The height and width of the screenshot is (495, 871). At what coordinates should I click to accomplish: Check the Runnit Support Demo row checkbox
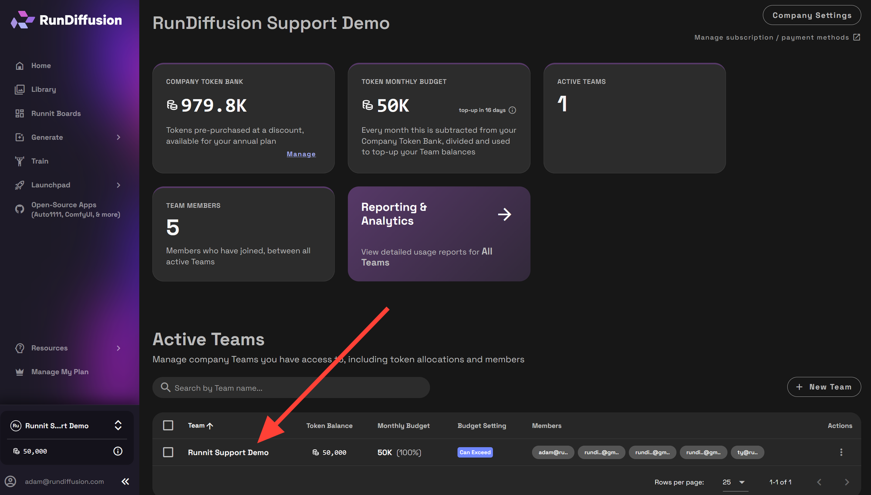click(x=168, y=452)
